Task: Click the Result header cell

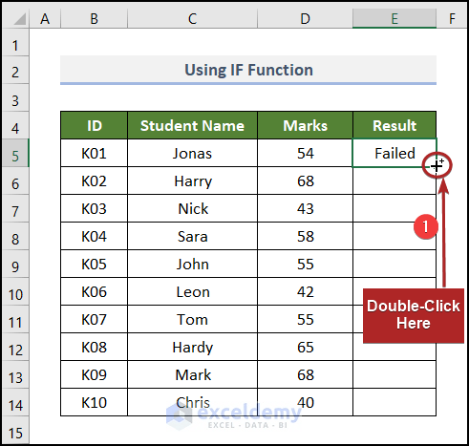Action: click(394, 125)
